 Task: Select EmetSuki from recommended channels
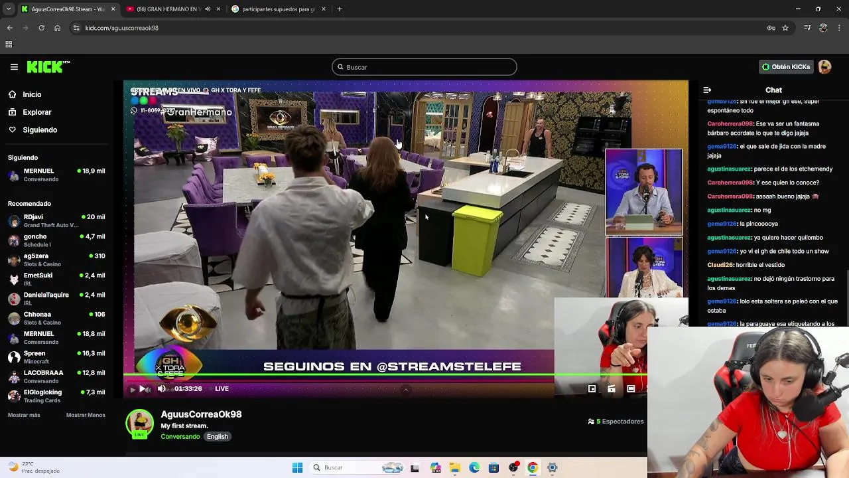coord(56,279)
